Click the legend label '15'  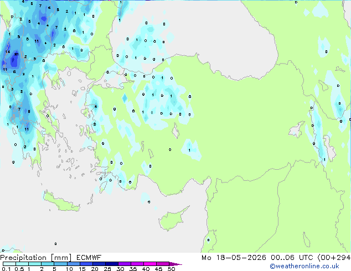tap(82, 269)
